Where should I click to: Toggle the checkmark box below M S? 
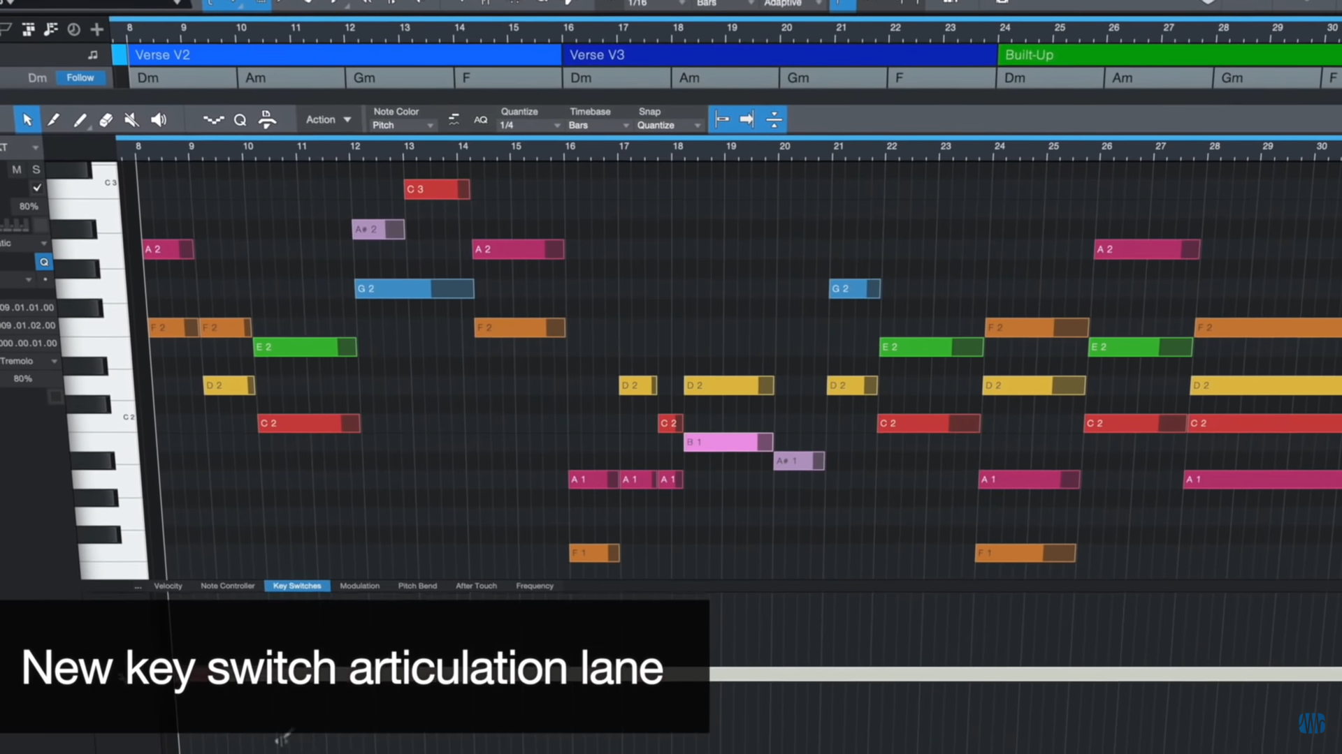pyautogui.click(x=37, y=188)
